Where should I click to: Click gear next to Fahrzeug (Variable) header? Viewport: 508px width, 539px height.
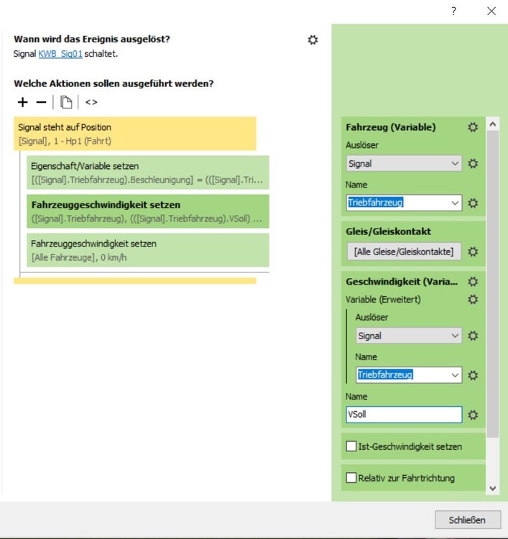472,127
